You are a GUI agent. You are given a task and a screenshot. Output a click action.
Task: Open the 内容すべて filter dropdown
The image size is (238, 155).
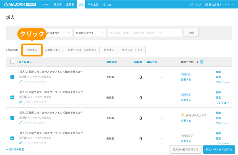(59, 33)
